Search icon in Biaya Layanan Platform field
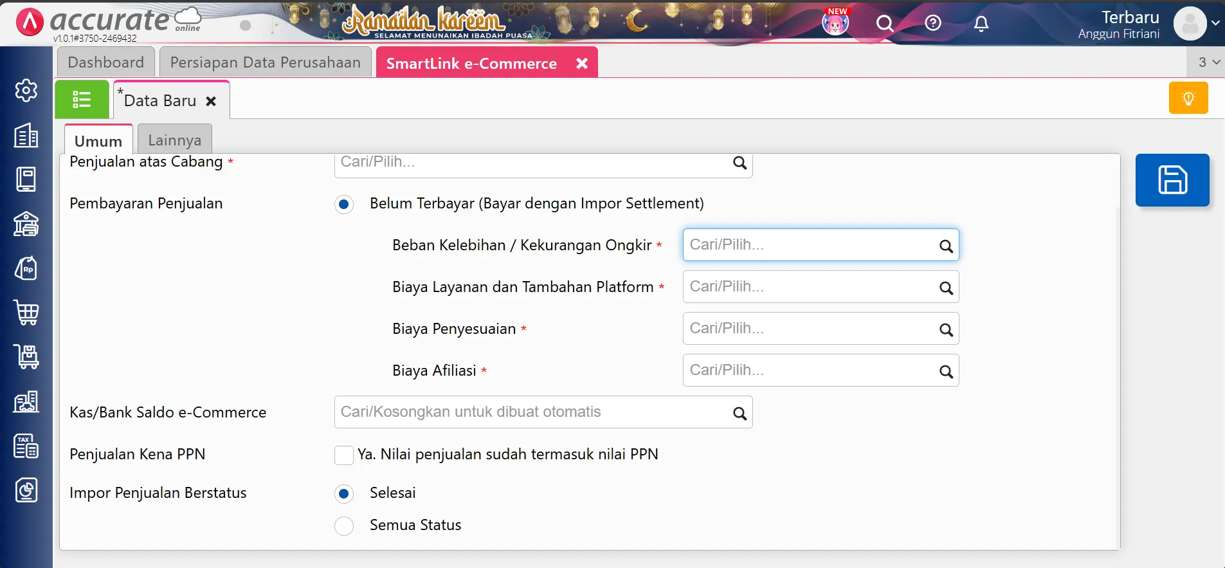Image resolution: width=1225 pixels, height=568 pixels. coord(946,288)
